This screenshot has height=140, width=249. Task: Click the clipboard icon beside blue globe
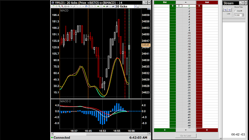click(89, 6)
